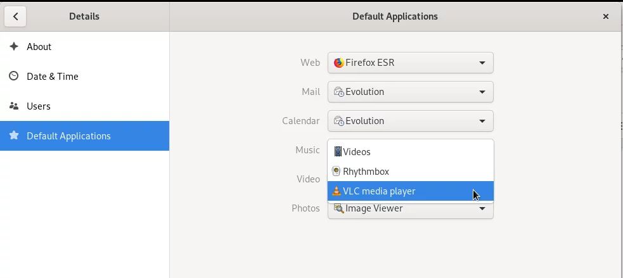This screenshot has height=278, width=623.
Task: Click the Photos label
Action: coord(305,208)
